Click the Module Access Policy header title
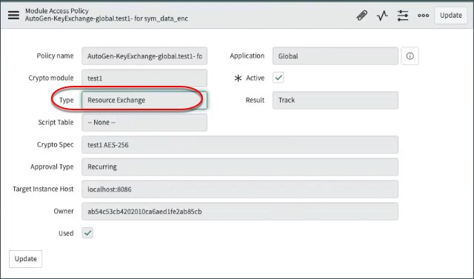The height and width of the screenshot is (279, 474). coord(57,11)
